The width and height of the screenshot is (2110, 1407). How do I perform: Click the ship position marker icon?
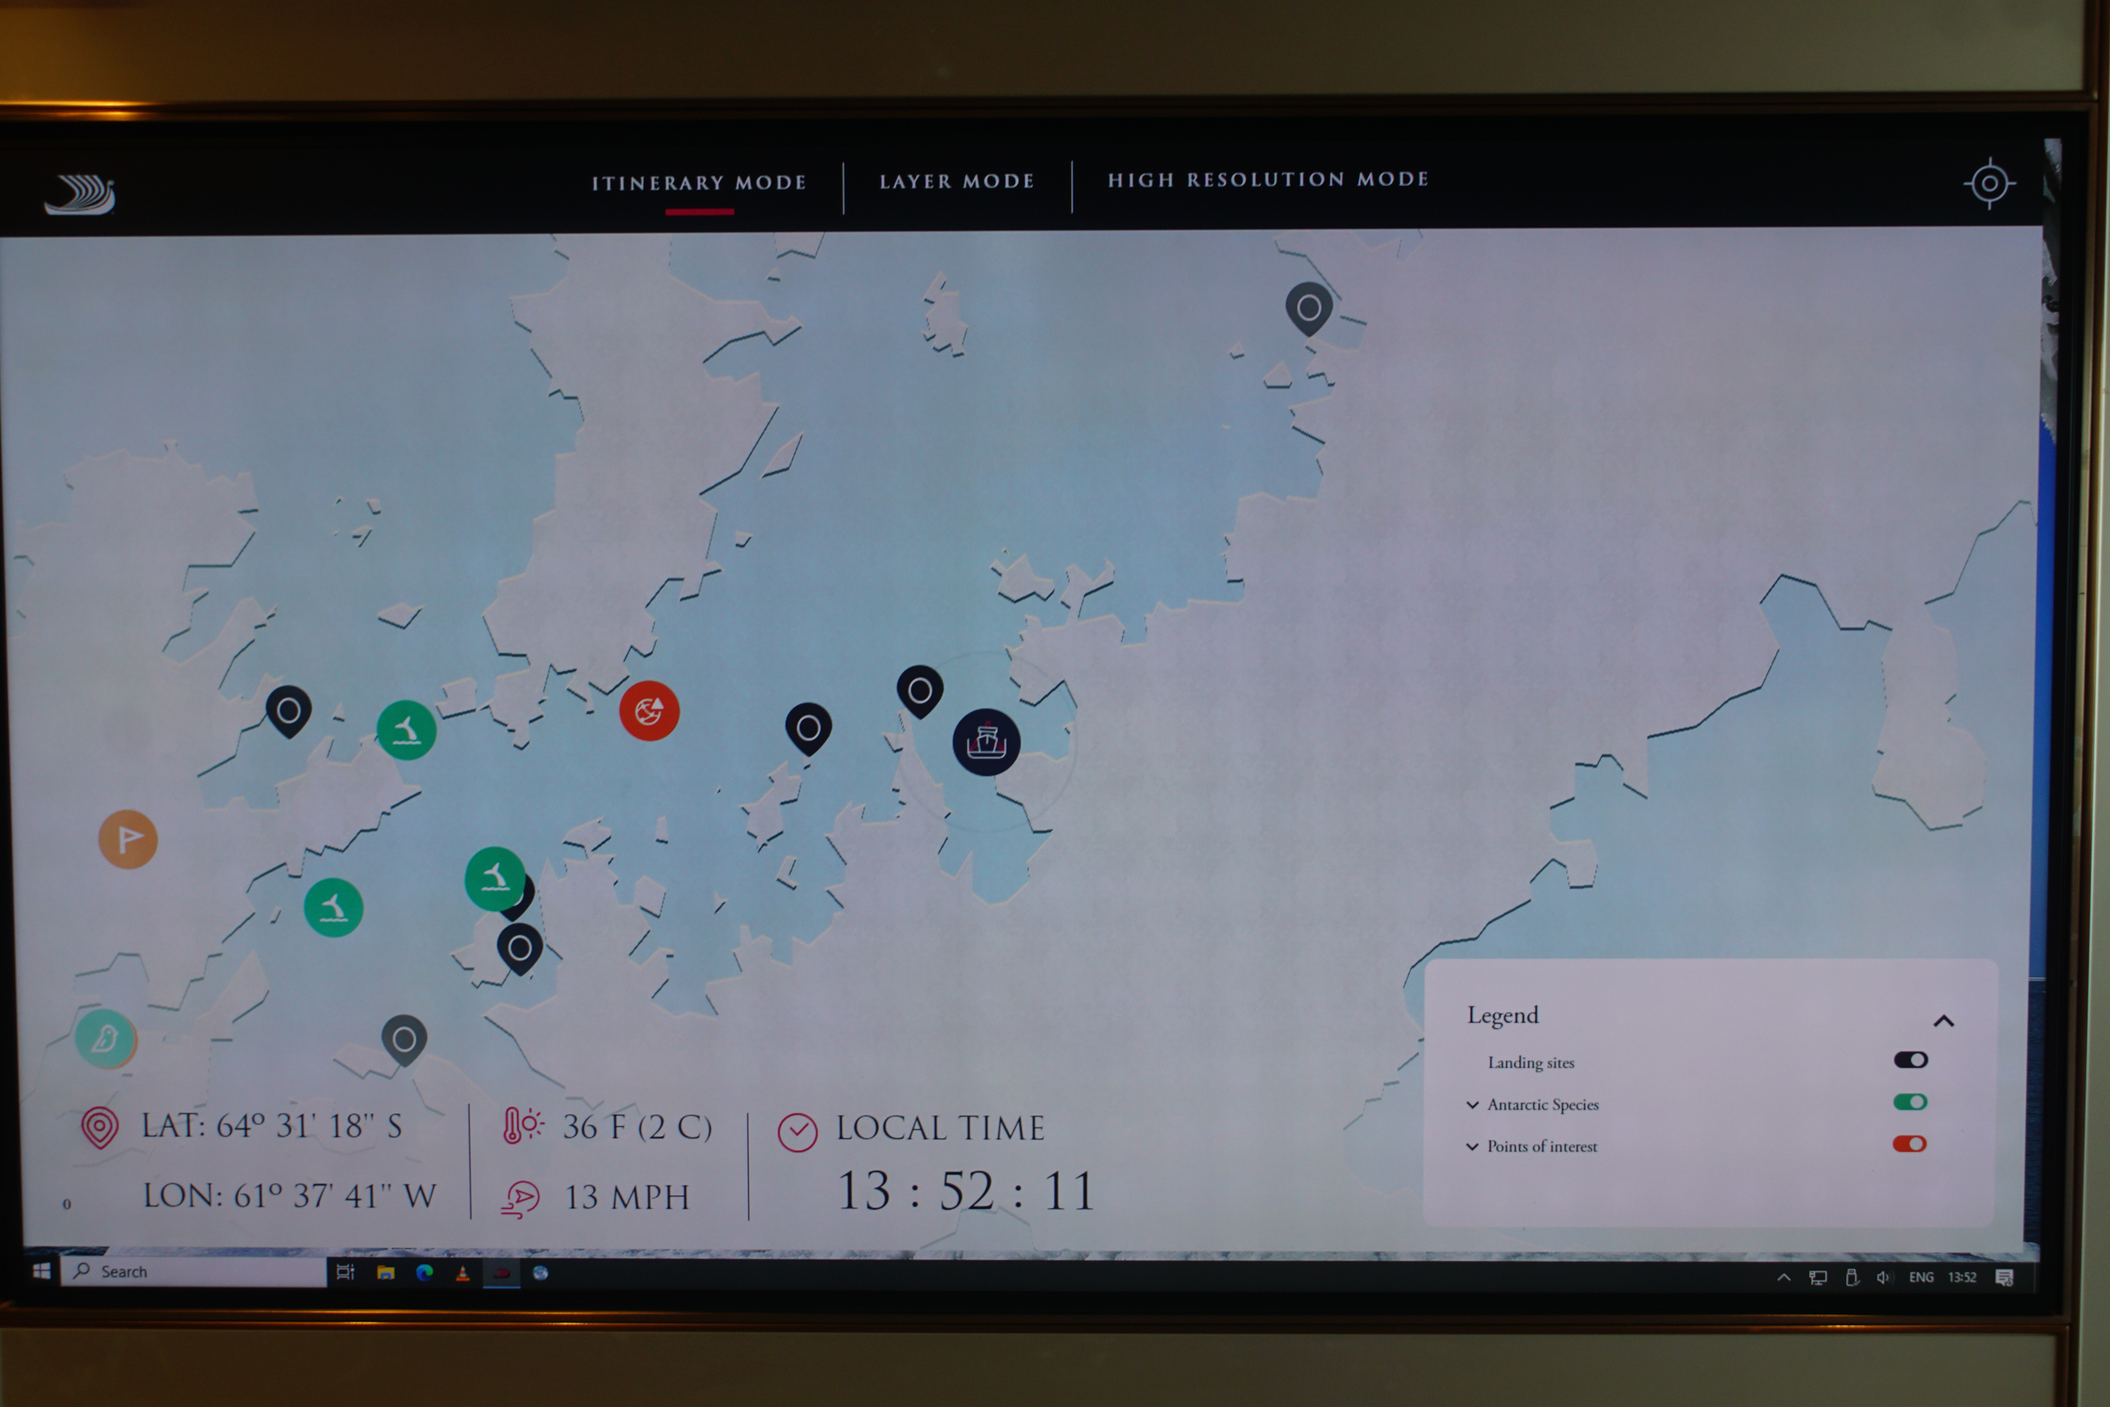tap(986, 743)
